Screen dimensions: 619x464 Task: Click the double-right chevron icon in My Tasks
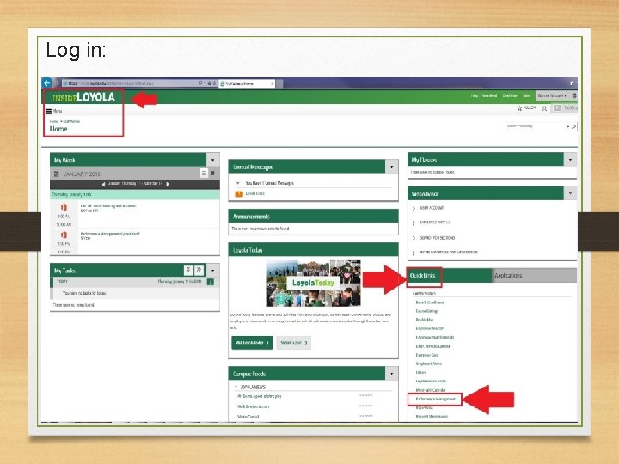coord(199,270)
